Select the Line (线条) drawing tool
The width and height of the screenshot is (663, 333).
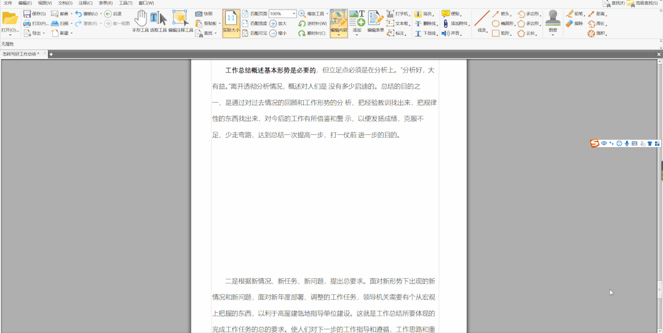[482, 20]
